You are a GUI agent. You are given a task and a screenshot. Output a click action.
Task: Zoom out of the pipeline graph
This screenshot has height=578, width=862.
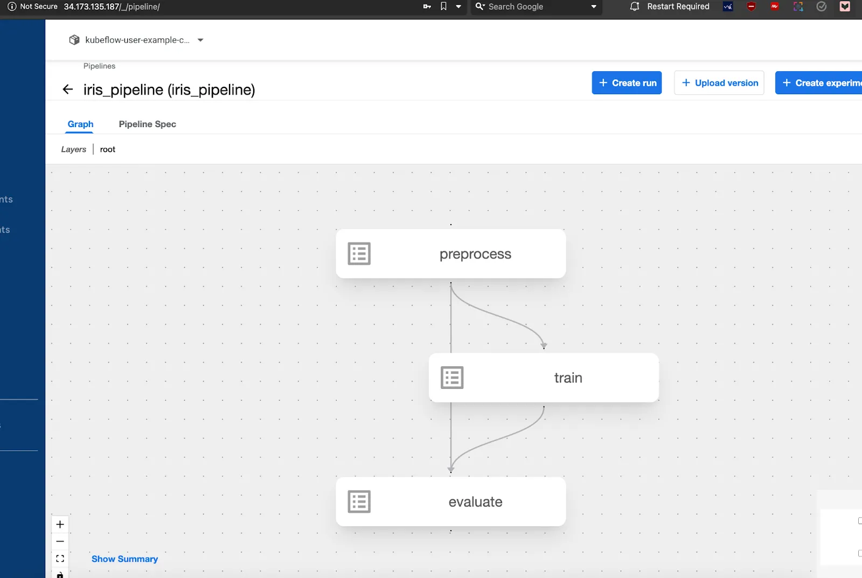tap(60, 541)
